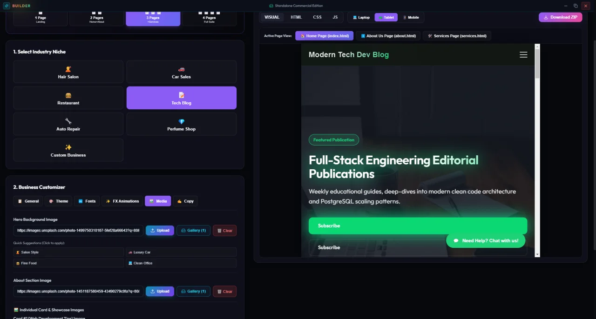Switch to the Fonts tab
This screenshot has height=319, width=596.
click(87, 201)
